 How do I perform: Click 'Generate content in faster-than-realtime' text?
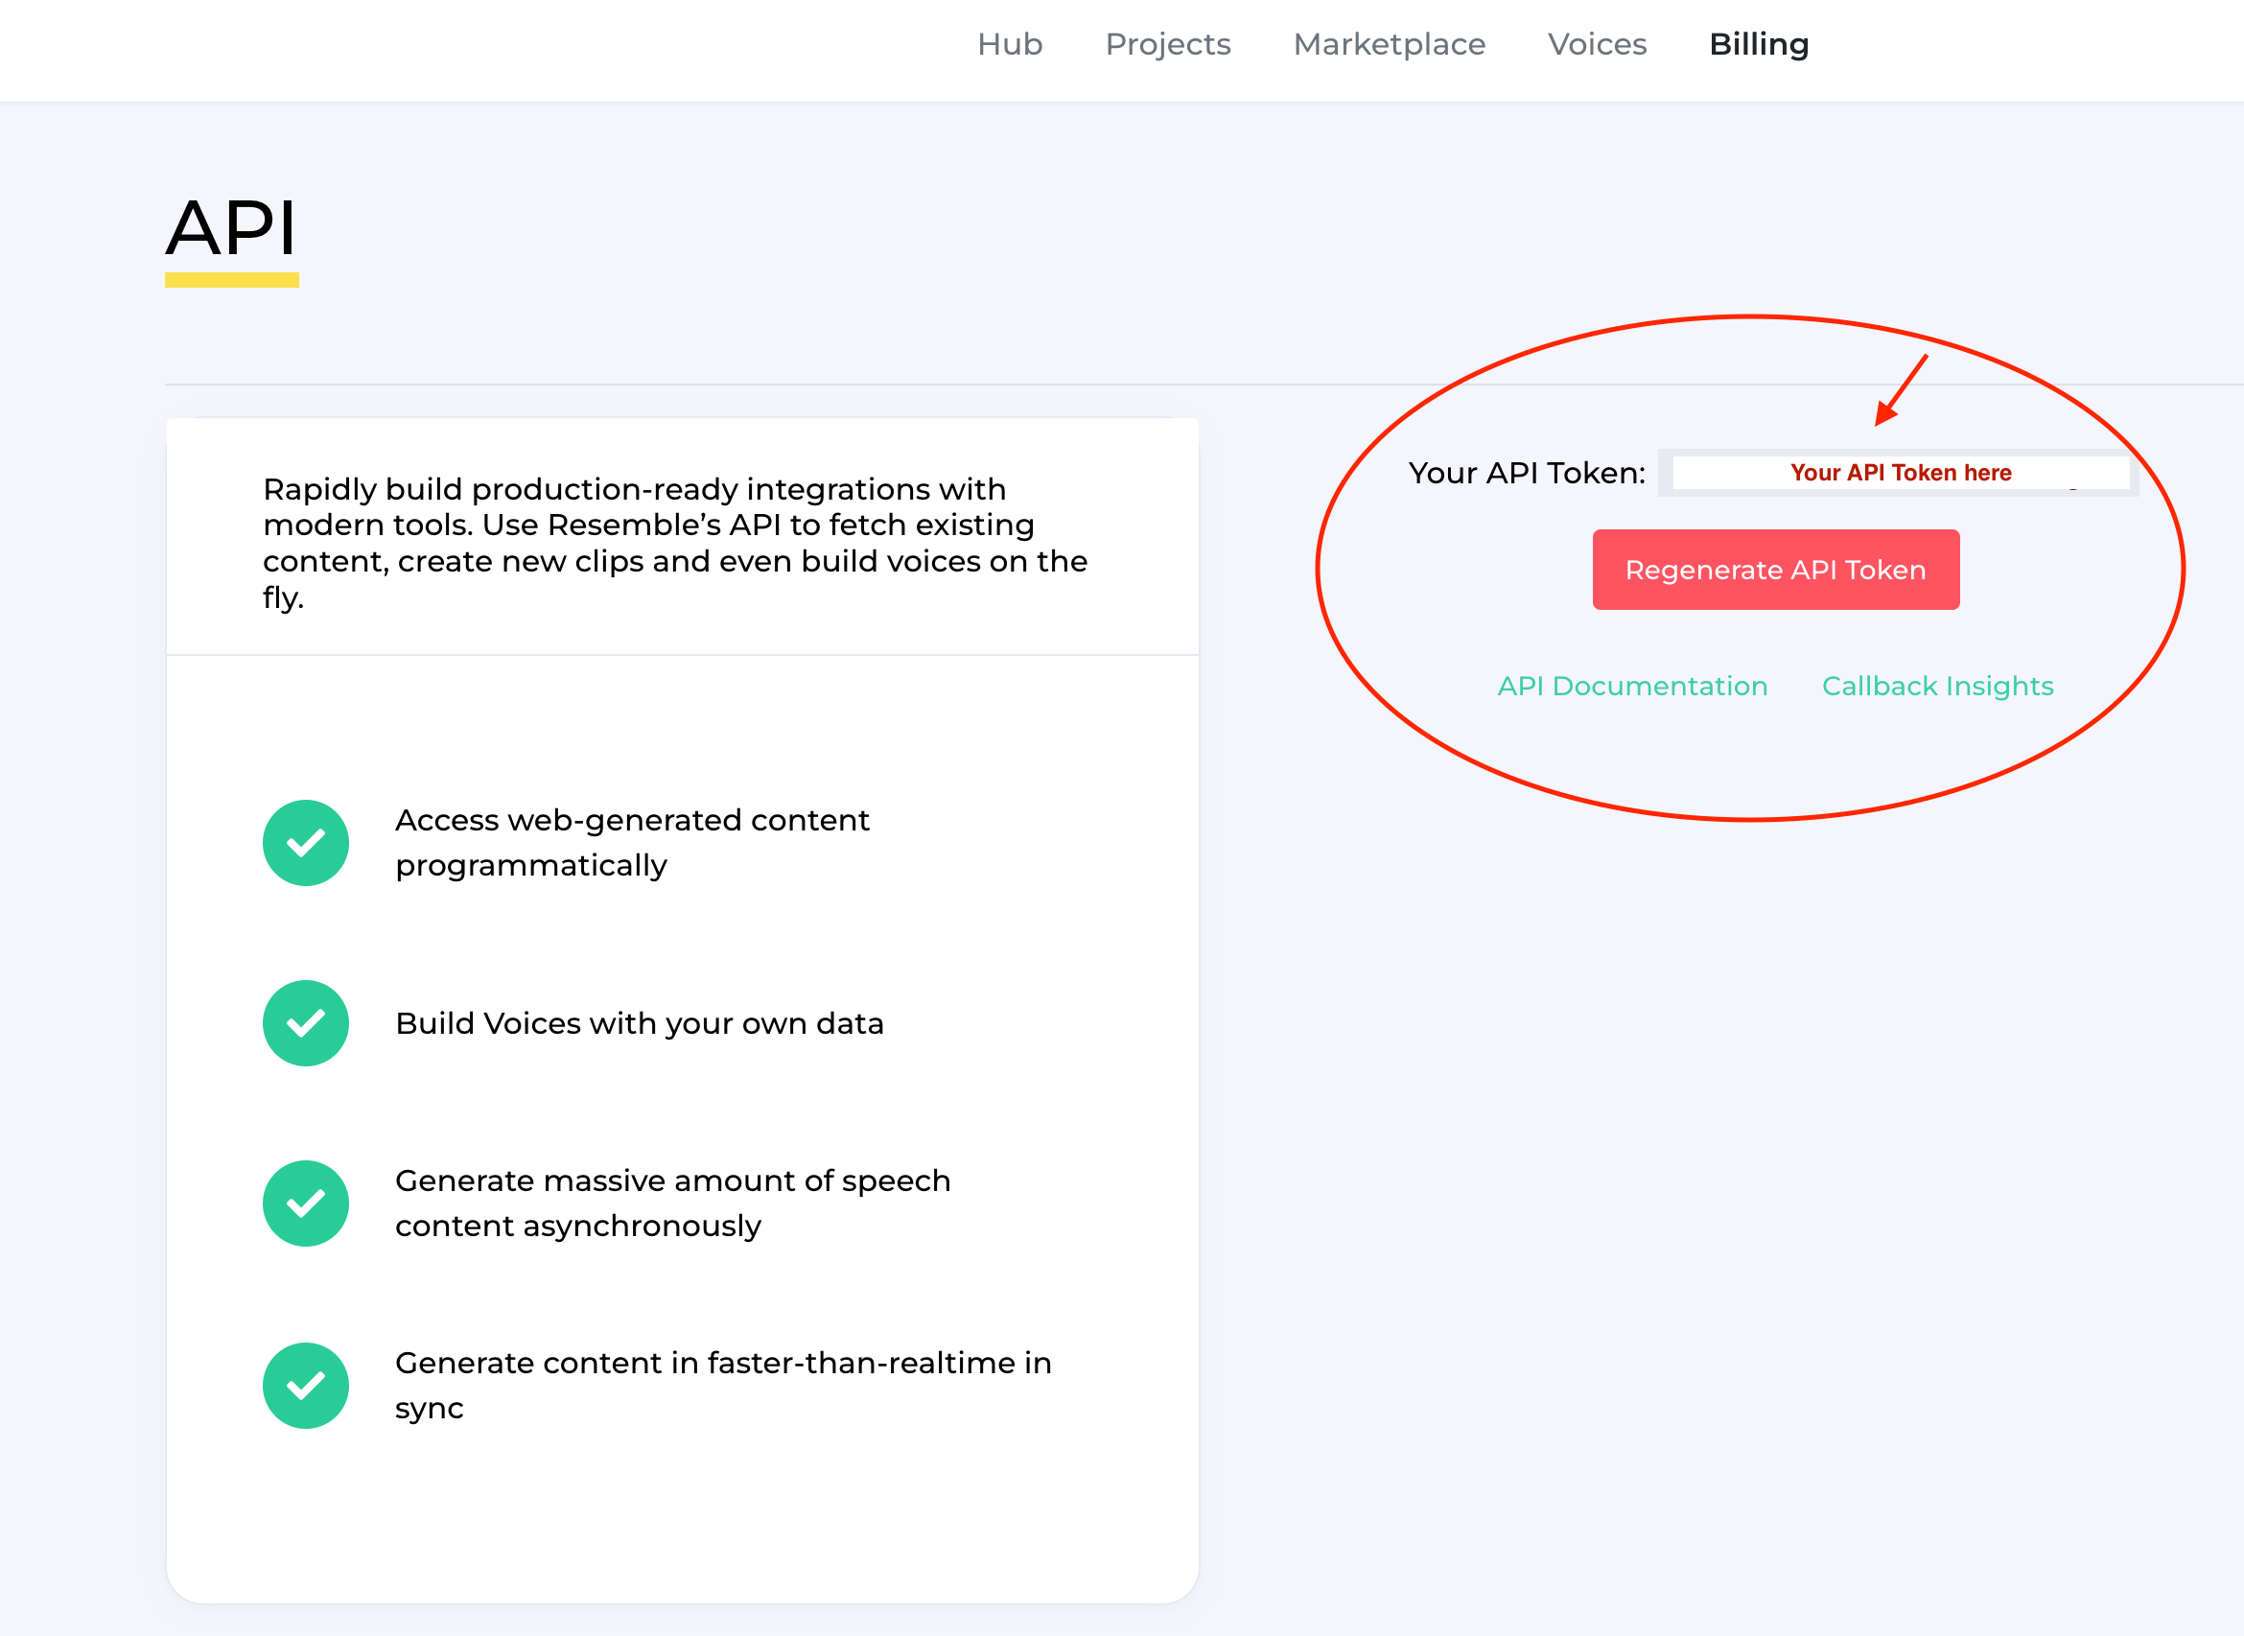(722, 1385)
